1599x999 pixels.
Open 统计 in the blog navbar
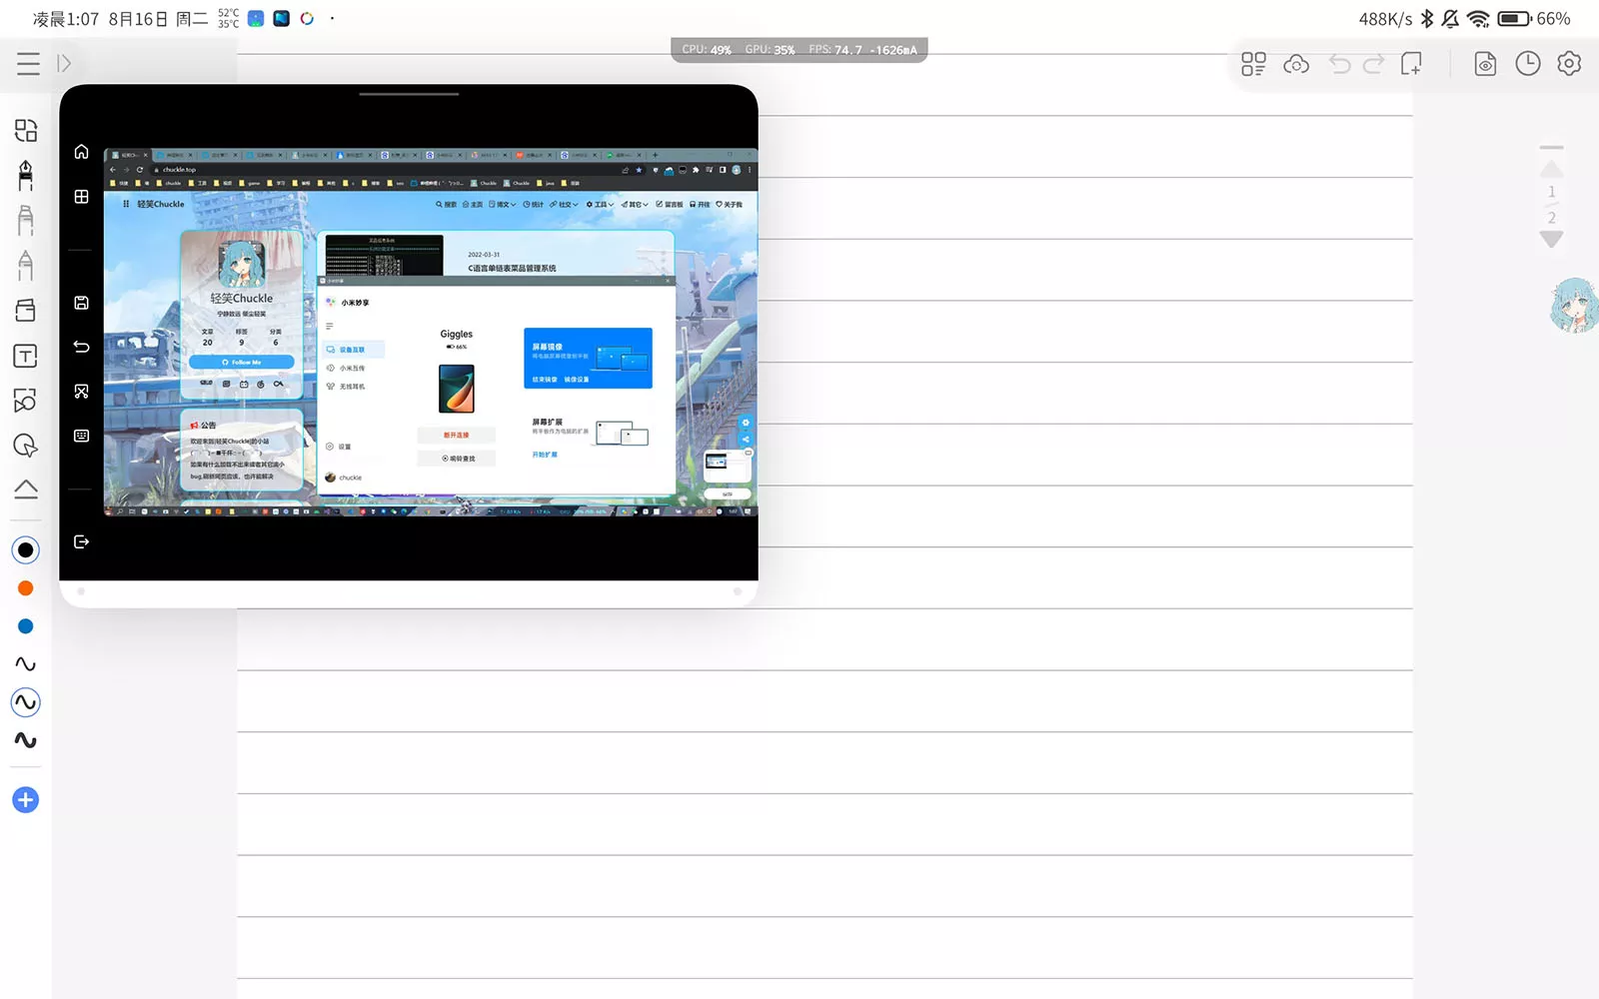point(534,204)
